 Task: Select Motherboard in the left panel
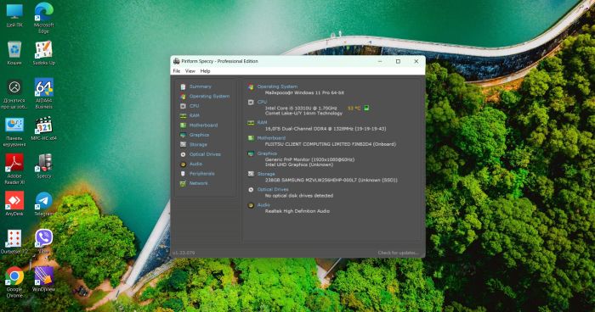pos(203,125)
